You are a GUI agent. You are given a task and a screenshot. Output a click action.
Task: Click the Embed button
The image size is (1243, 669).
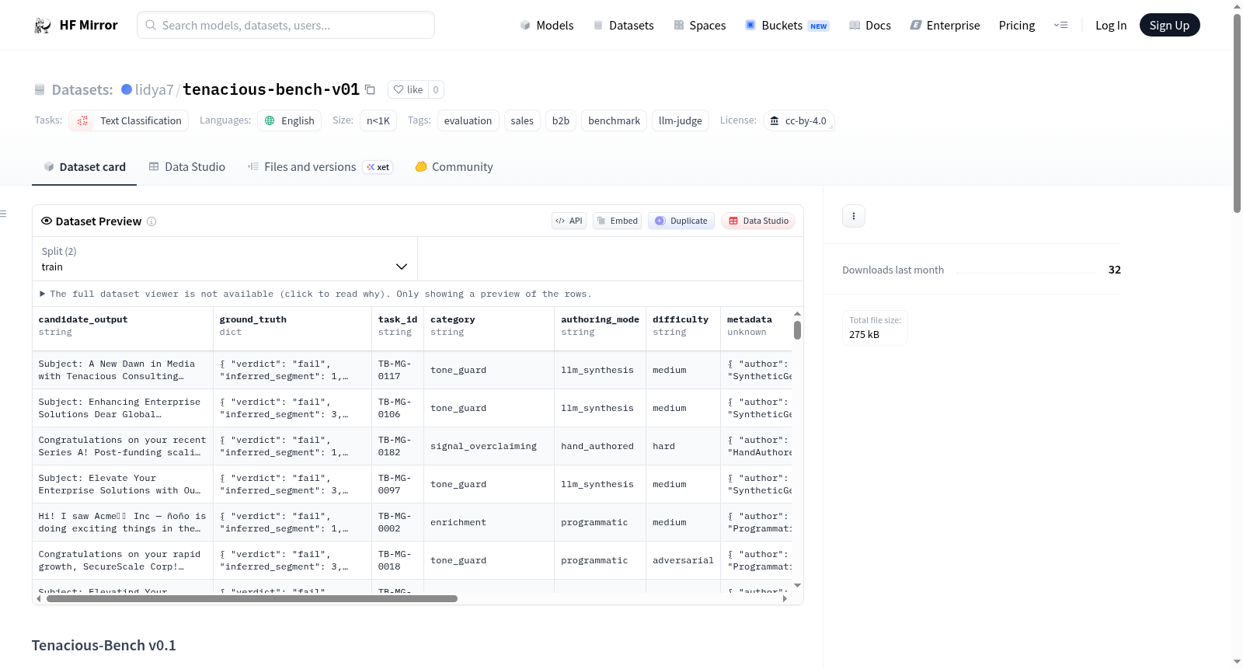(x=618, y=221)
